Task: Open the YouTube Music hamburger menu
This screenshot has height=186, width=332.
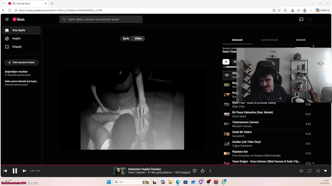Action: click(7, 19)
